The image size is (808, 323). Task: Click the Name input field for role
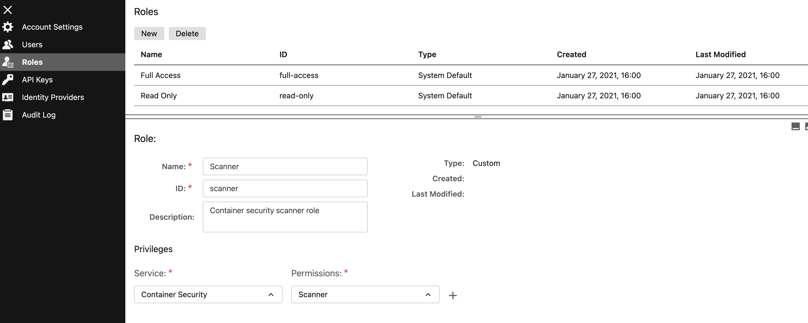point(285,166)
